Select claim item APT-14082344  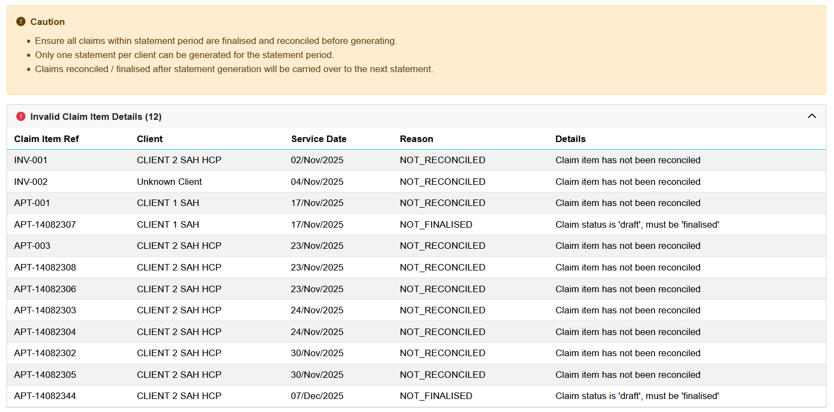pos(45,396)
